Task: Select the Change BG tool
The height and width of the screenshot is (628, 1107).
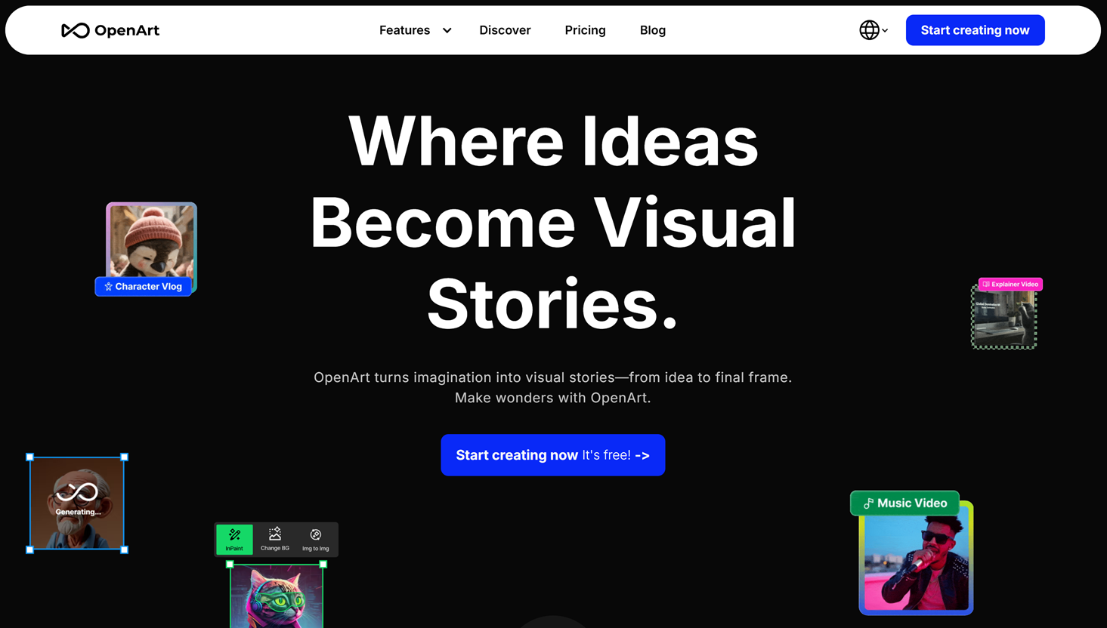Action: (275, 539)
